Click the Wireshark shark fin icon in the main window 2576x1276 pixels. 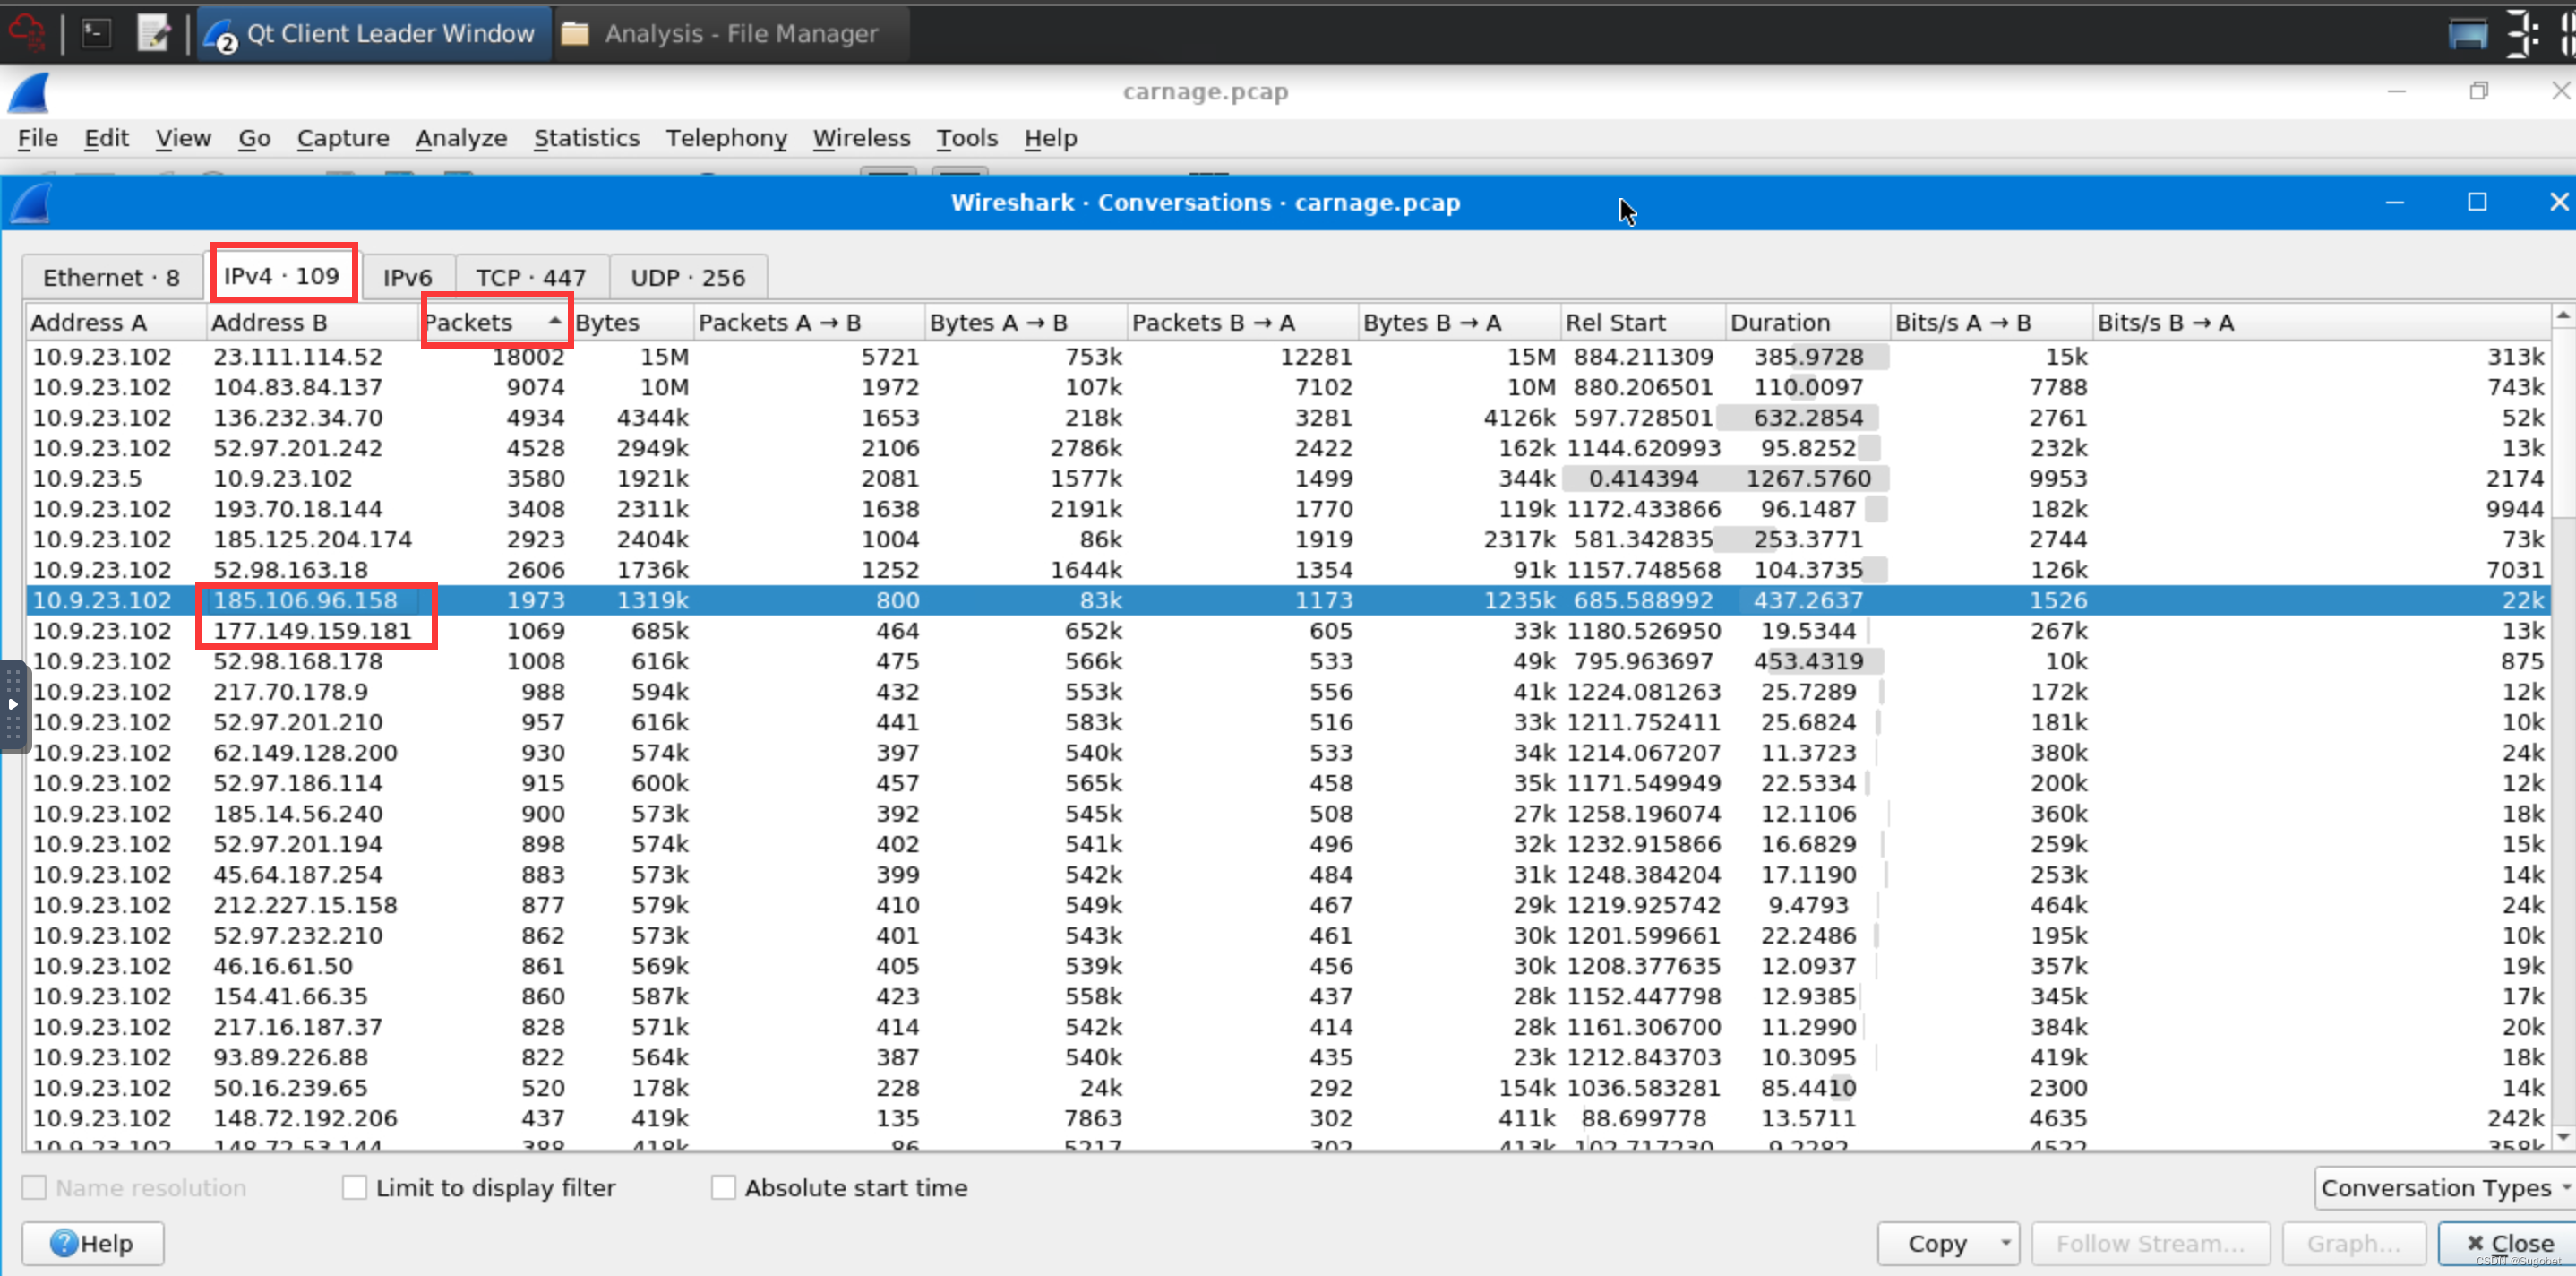click(x=29, y=92)
